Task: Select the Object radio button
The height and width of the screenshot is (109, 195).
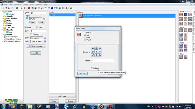Action: coord(85,40)
